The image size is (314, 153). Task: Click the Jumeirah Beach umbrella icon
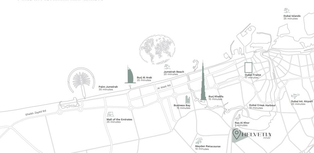click(167, 67)
